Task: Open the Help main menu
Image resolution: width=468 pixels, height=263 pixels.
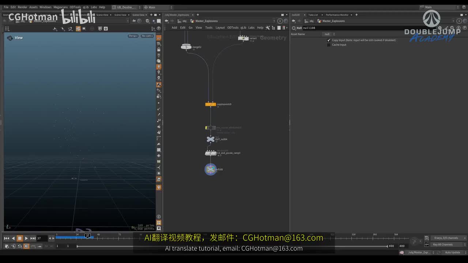Action: [102, 7]
